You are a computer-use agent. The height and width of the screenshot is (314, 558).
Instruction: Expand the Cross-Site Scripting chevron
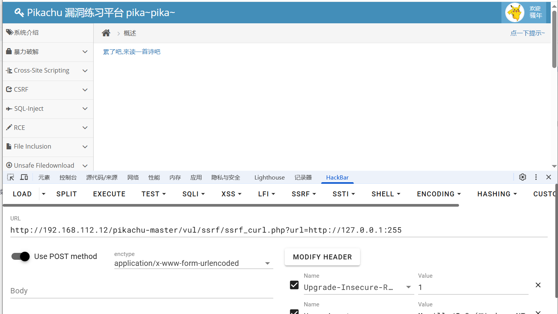pos(85,71)
